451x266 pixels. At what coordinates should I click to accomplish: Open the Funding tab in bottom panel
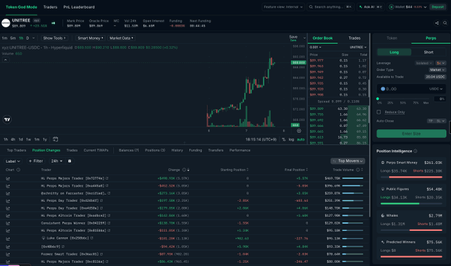195,150
